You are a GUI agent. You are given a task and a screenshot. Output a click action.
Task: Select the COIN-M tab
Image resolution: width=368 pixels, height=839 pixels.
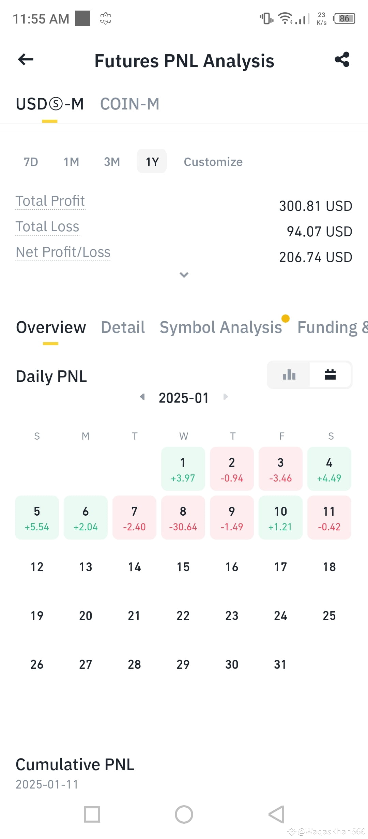pyautogui.click(x=130, y=104)
